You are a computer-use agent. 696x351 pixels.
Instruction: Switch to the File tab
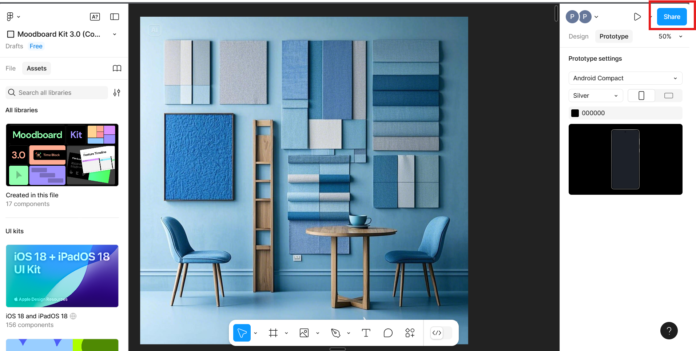11,68
